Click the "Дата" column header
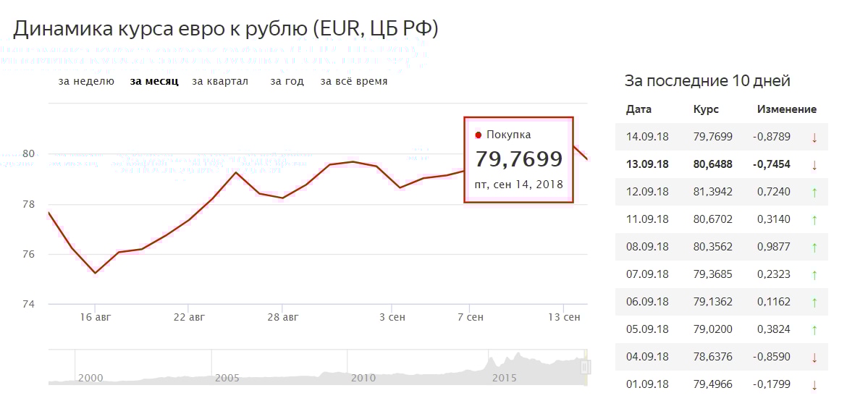Screen dimensions: 847x414 point(639,109)
